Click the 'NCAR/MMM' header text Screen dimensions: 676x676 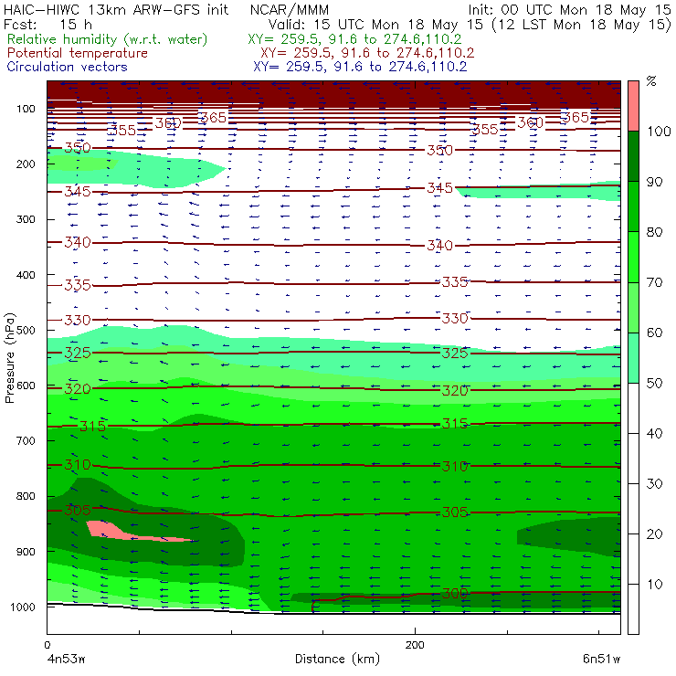(290, 9)
